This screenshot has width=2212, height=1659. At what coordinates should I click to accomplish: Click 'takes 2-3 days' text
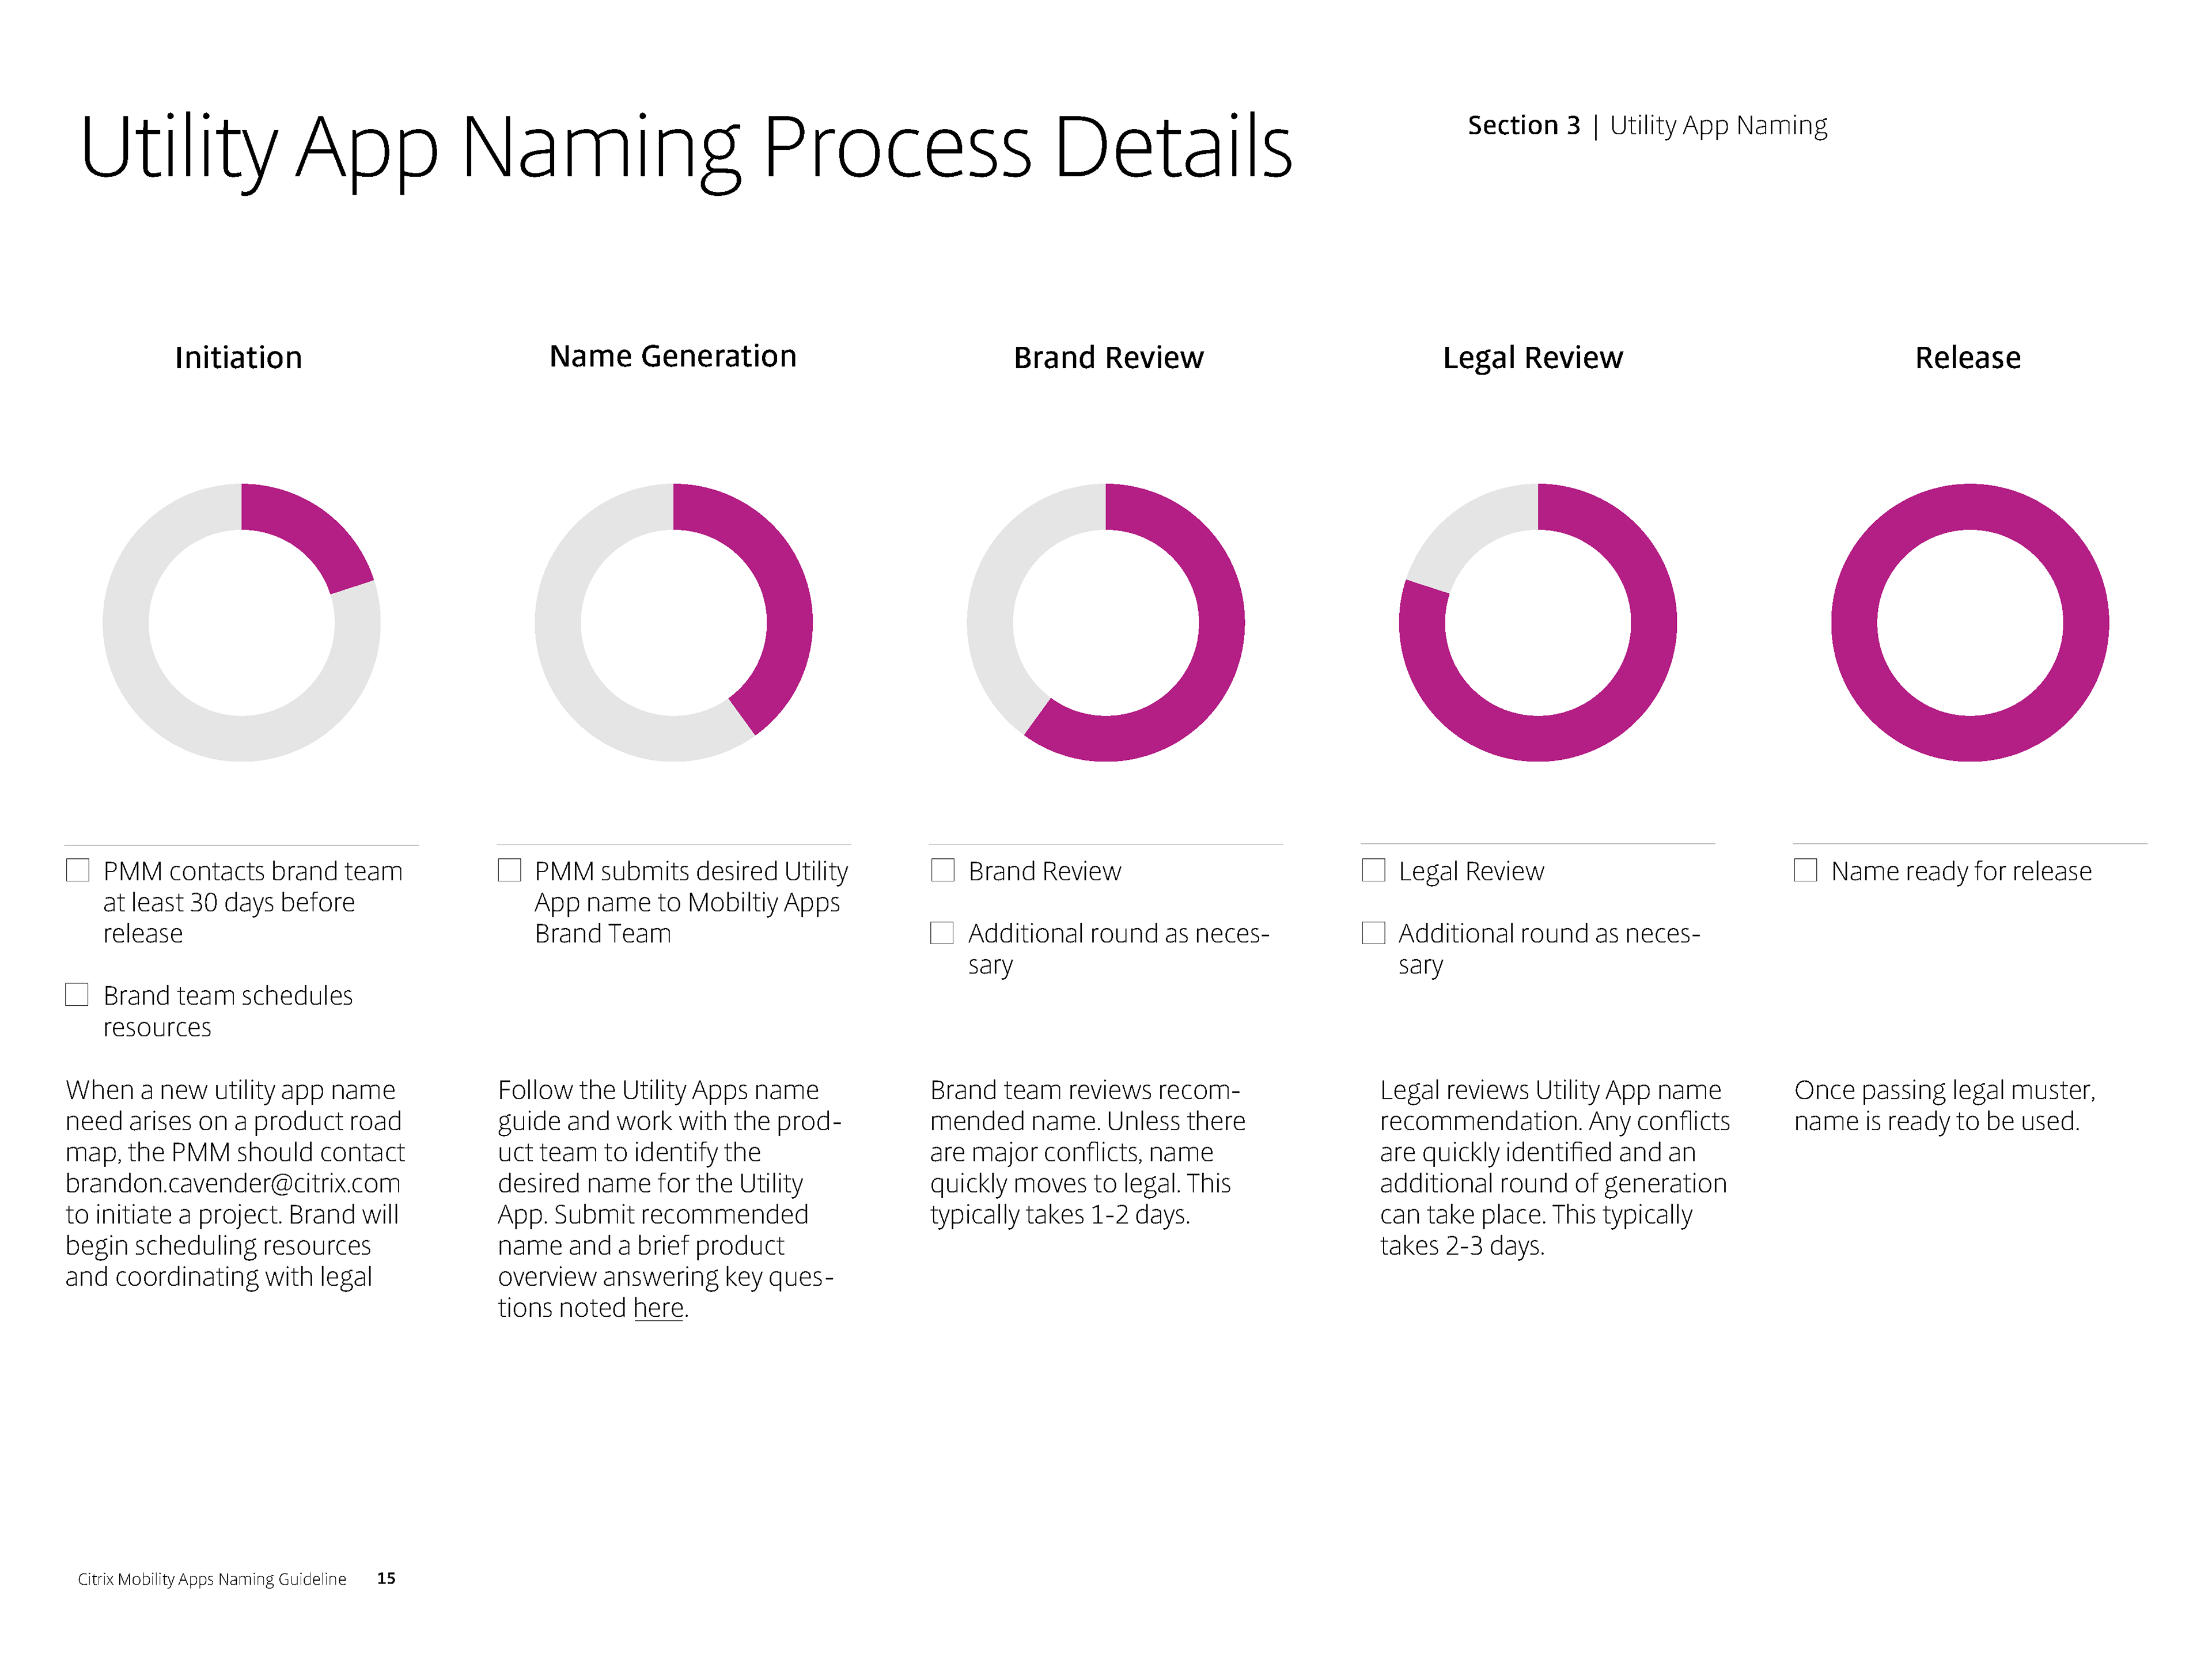[x=1462, y=1246]
